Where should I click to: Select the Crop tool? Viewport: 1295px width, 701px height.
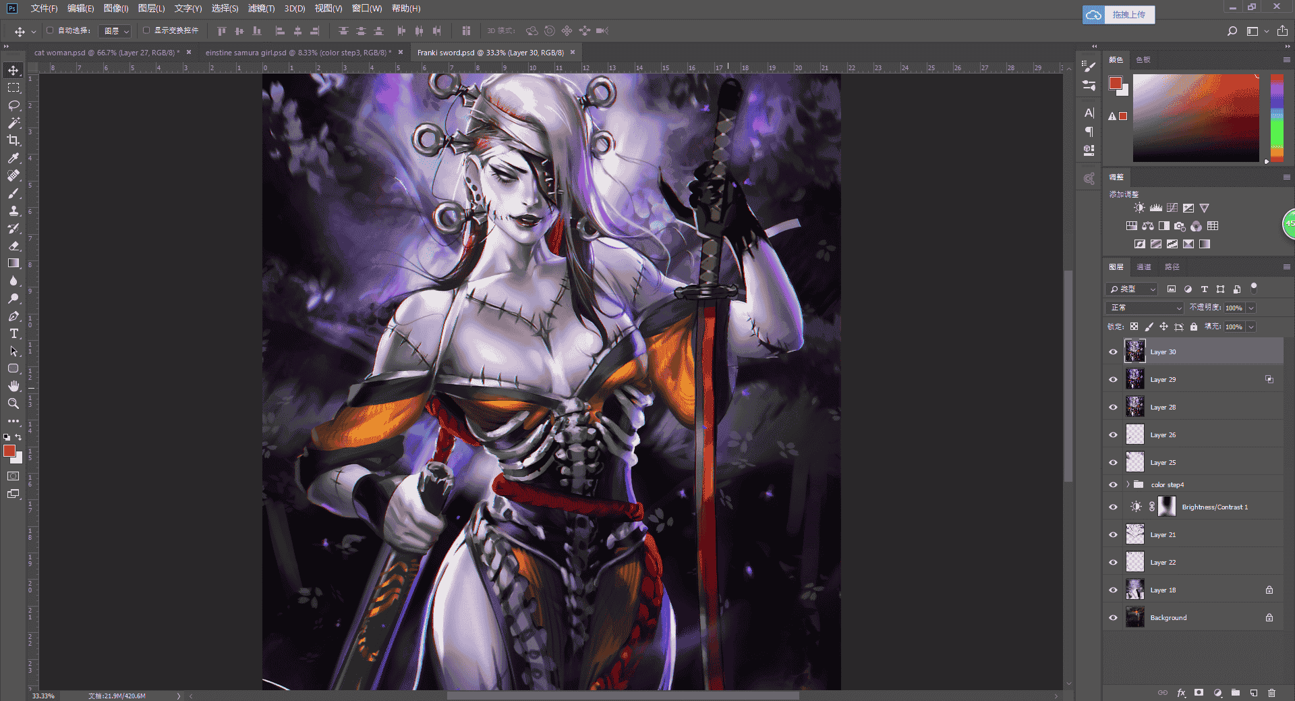point(13,140)
